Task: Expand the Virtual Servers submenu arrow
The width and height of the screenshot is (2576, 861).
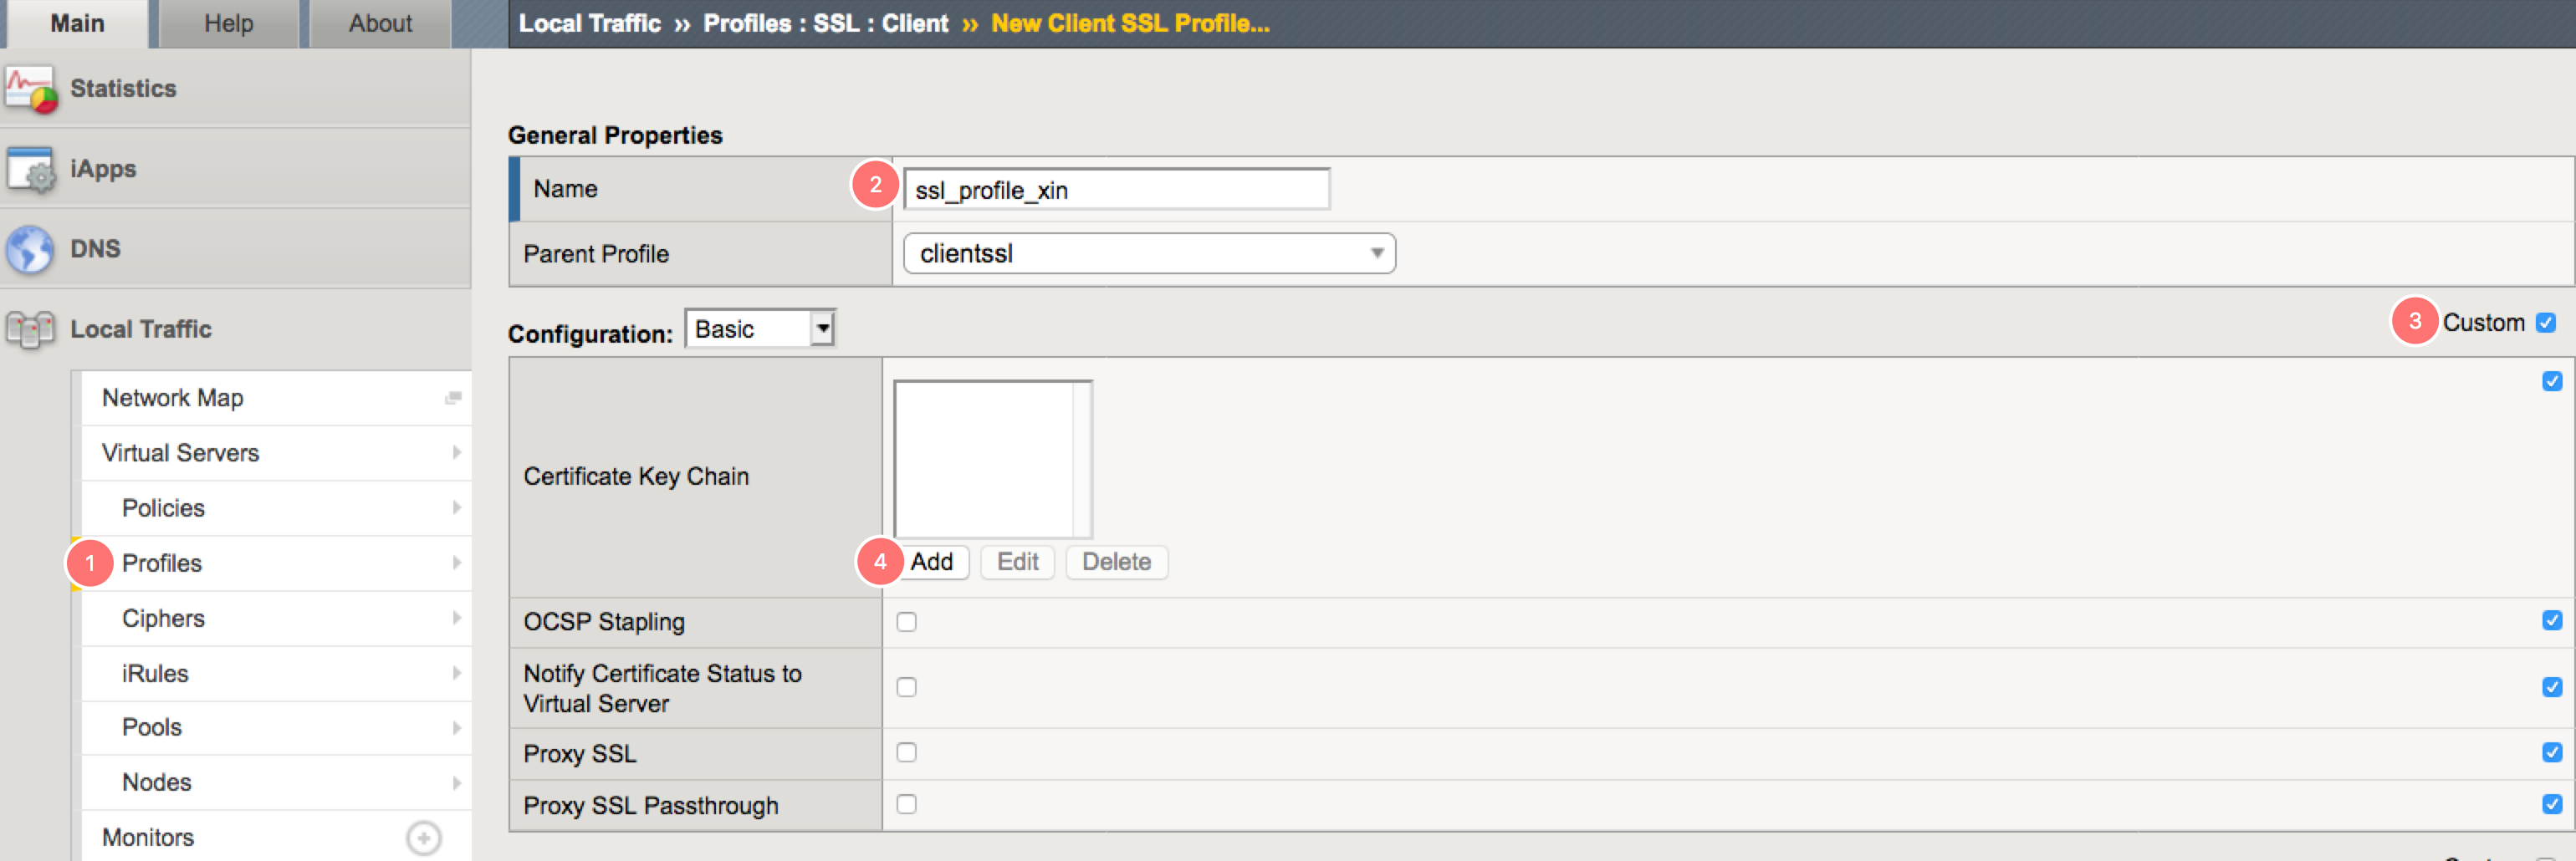Action: click(456, 453)
